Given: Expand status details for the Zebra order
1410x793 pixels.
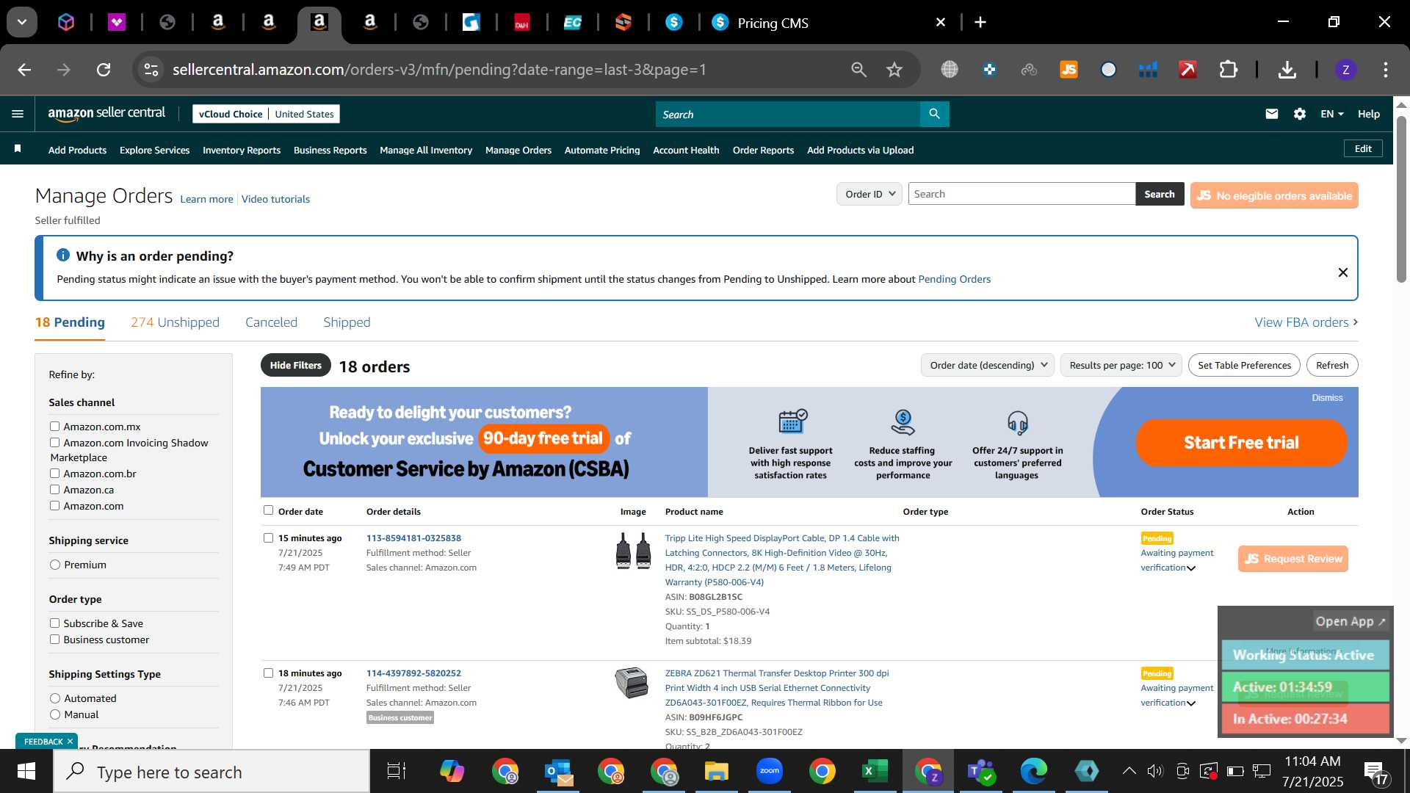Looking at the screenshot, I should click(1191, 703).
